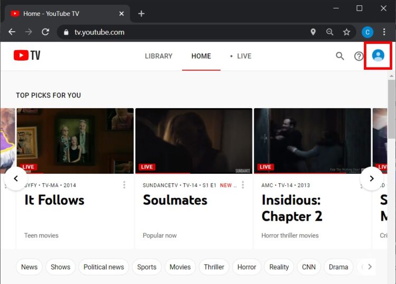
Task: Play the Soulmates live thumbnail
Action: tap(194, 141)
